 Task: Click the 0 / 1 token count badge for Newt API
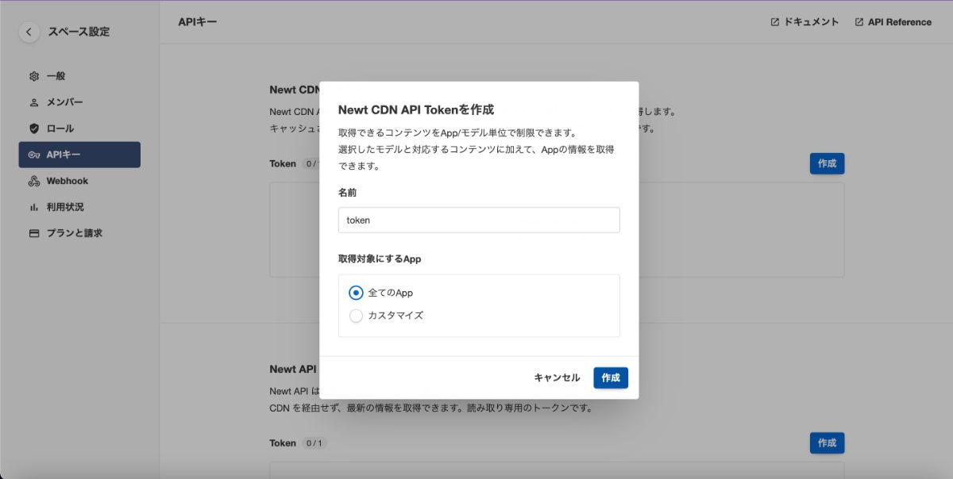tap(314, 443)
